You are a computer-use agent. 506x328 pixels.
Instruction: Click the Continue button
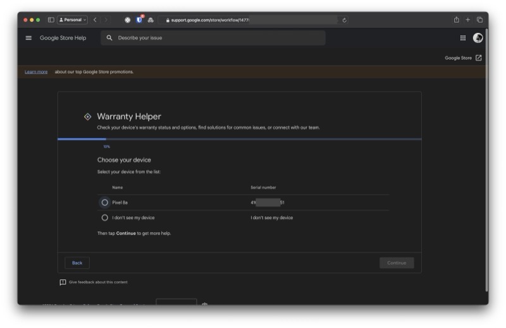pos(397,263)
